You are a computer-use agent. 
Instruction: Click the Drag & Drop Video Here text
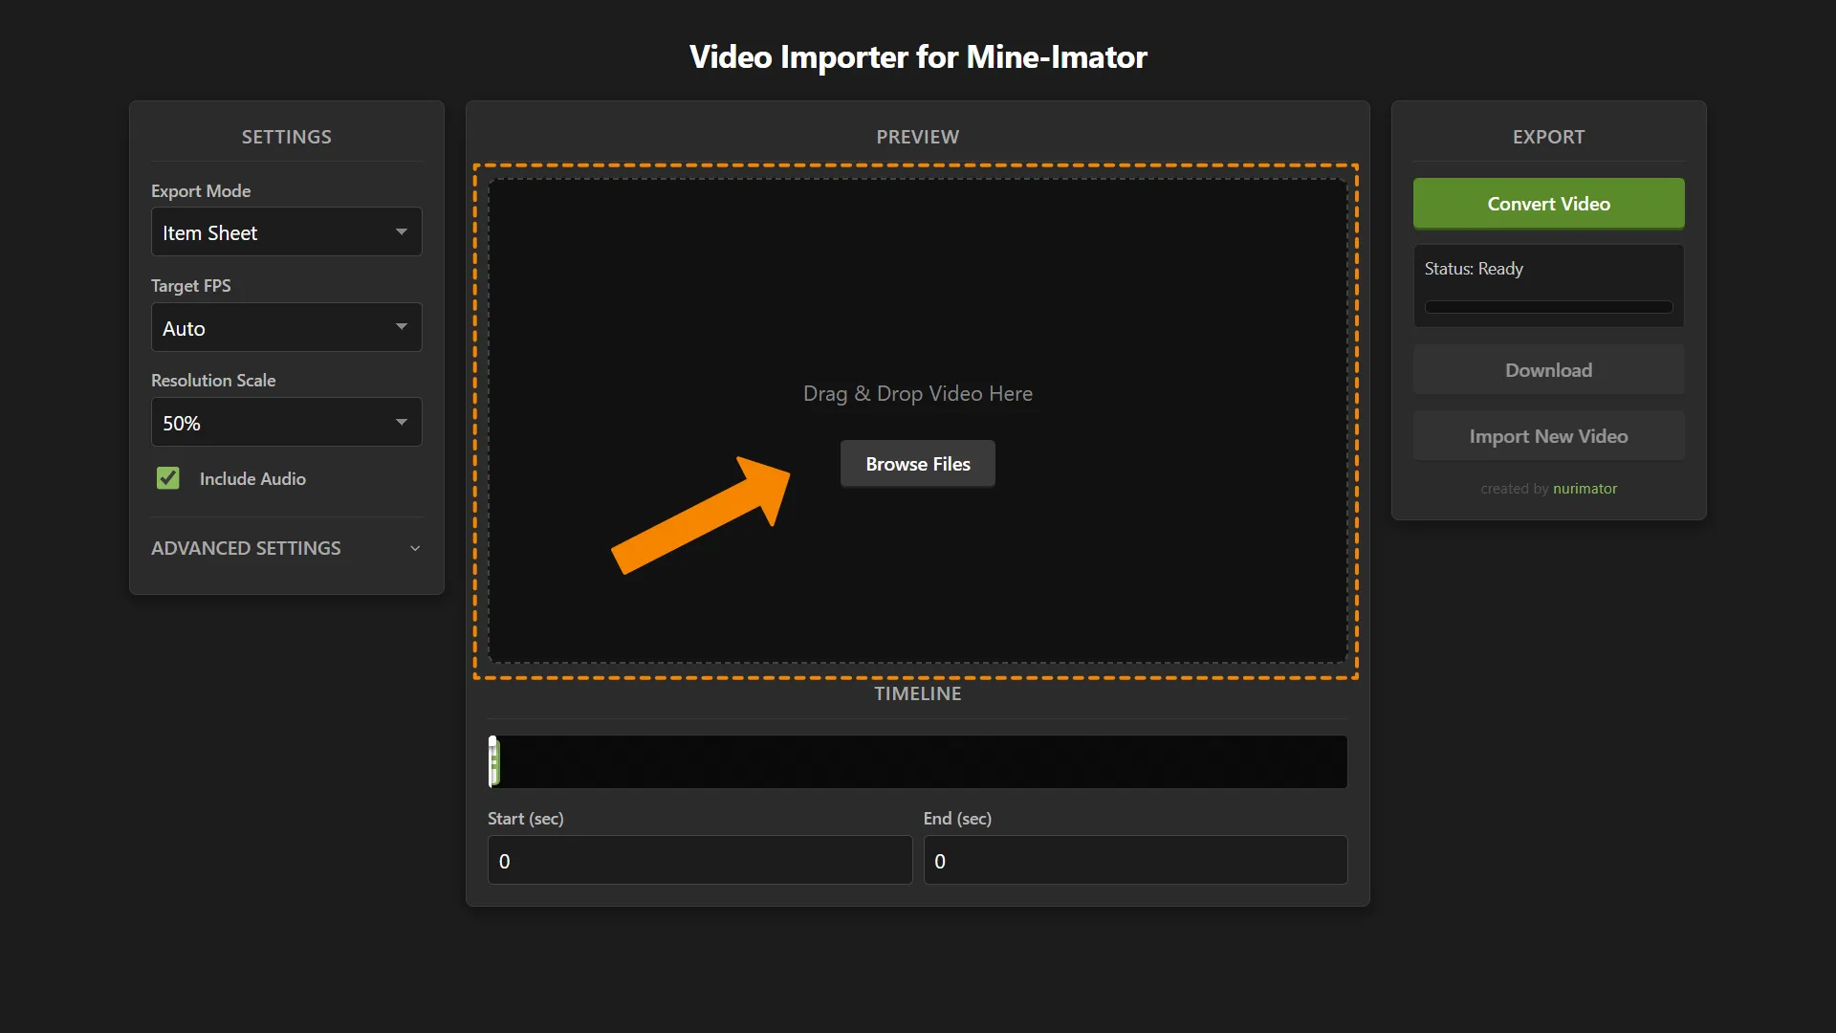[x=917, y=393]
